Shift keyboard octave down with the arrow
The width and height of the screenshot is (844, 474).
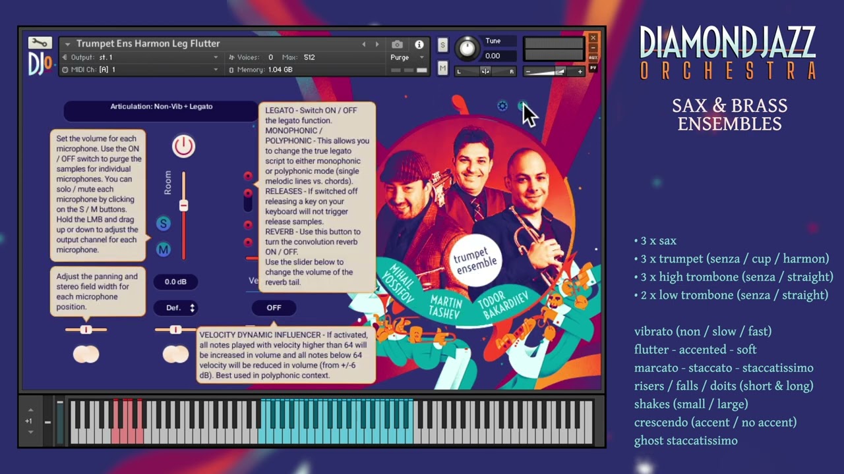[30, 432]
